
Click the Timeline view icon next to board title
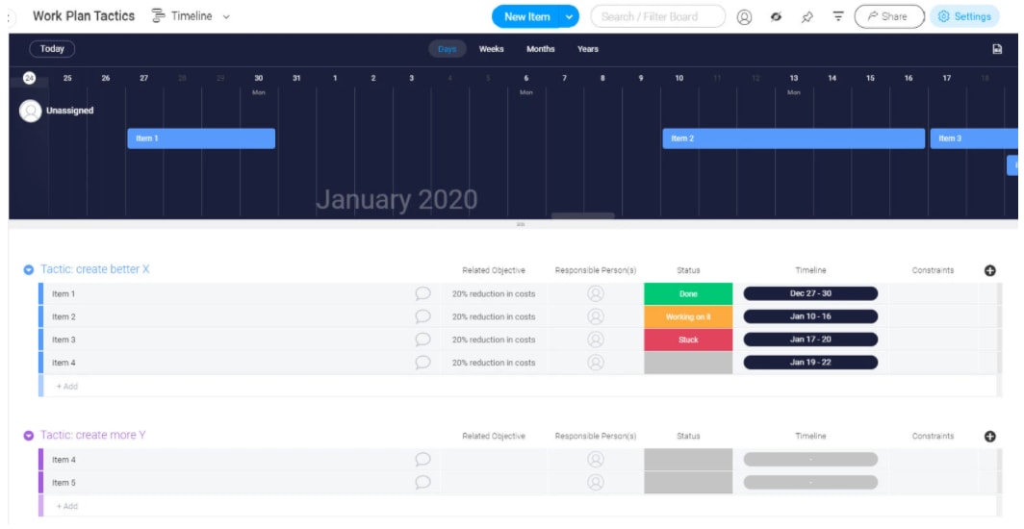tap(158, 16)
